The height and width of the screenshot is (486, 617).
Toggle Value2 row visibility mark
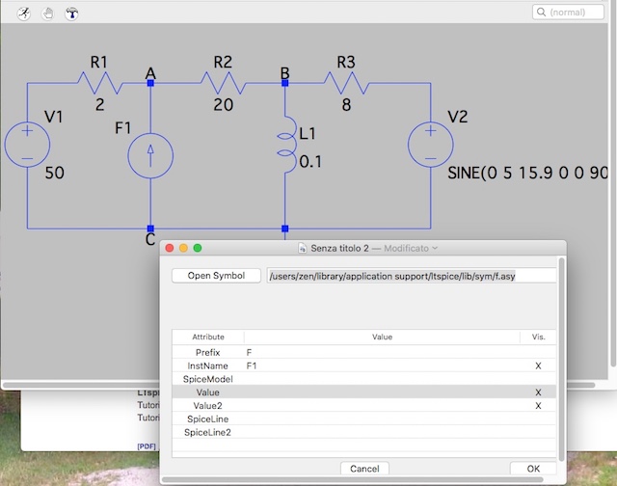click(x=538, y=407)
